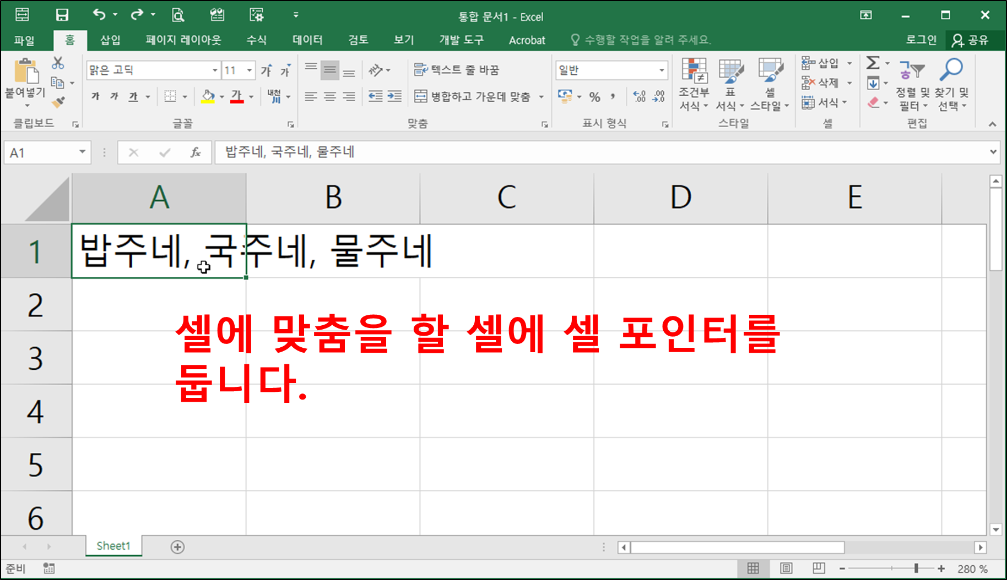The height and width of the screenshot is (580, 1007).
Task: Insert an AutoSum formula
Action: (x=872, y=63)
